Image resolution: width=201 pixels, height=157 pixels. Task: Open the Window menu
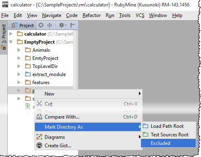tap(158, 15)
